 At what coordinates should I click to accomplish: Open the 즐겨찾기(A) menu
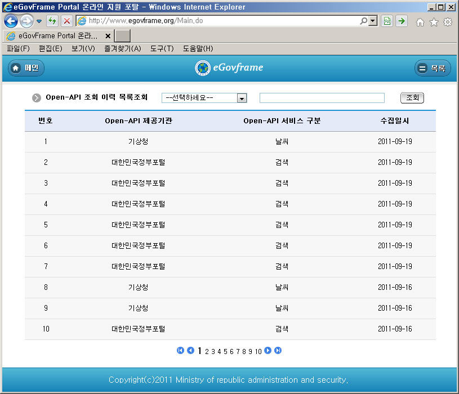point(122,49)
